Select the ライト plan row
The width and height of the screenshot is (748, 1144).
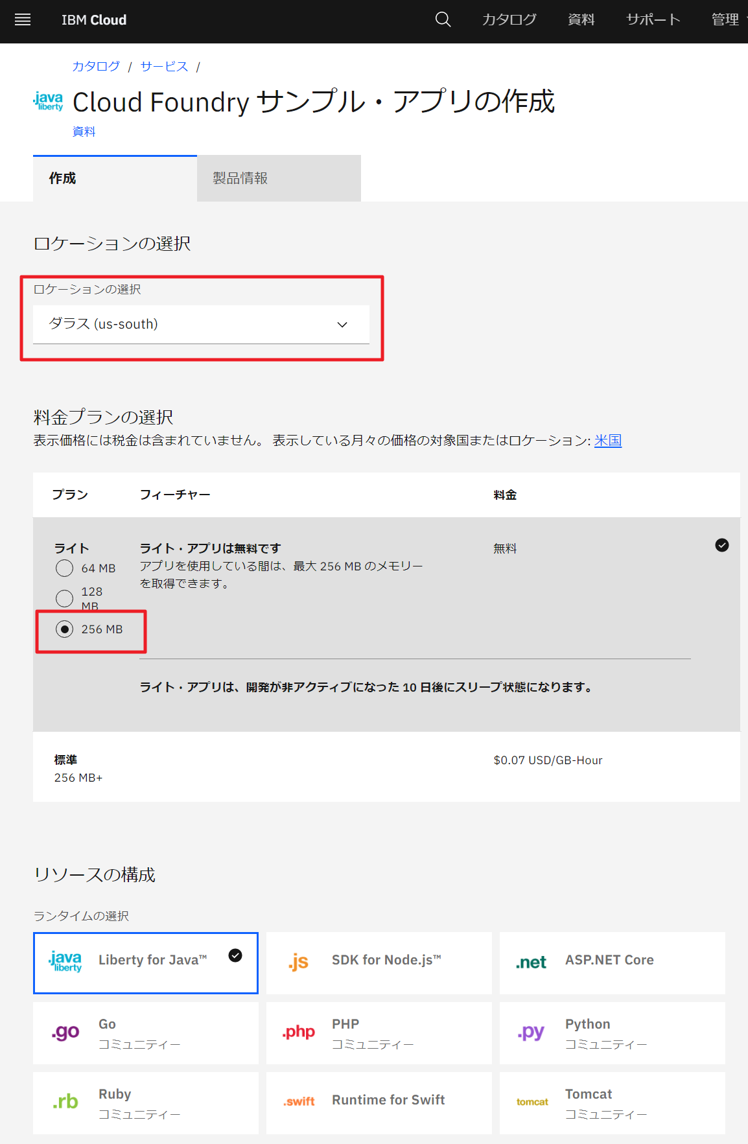click(x=386, y=624)
